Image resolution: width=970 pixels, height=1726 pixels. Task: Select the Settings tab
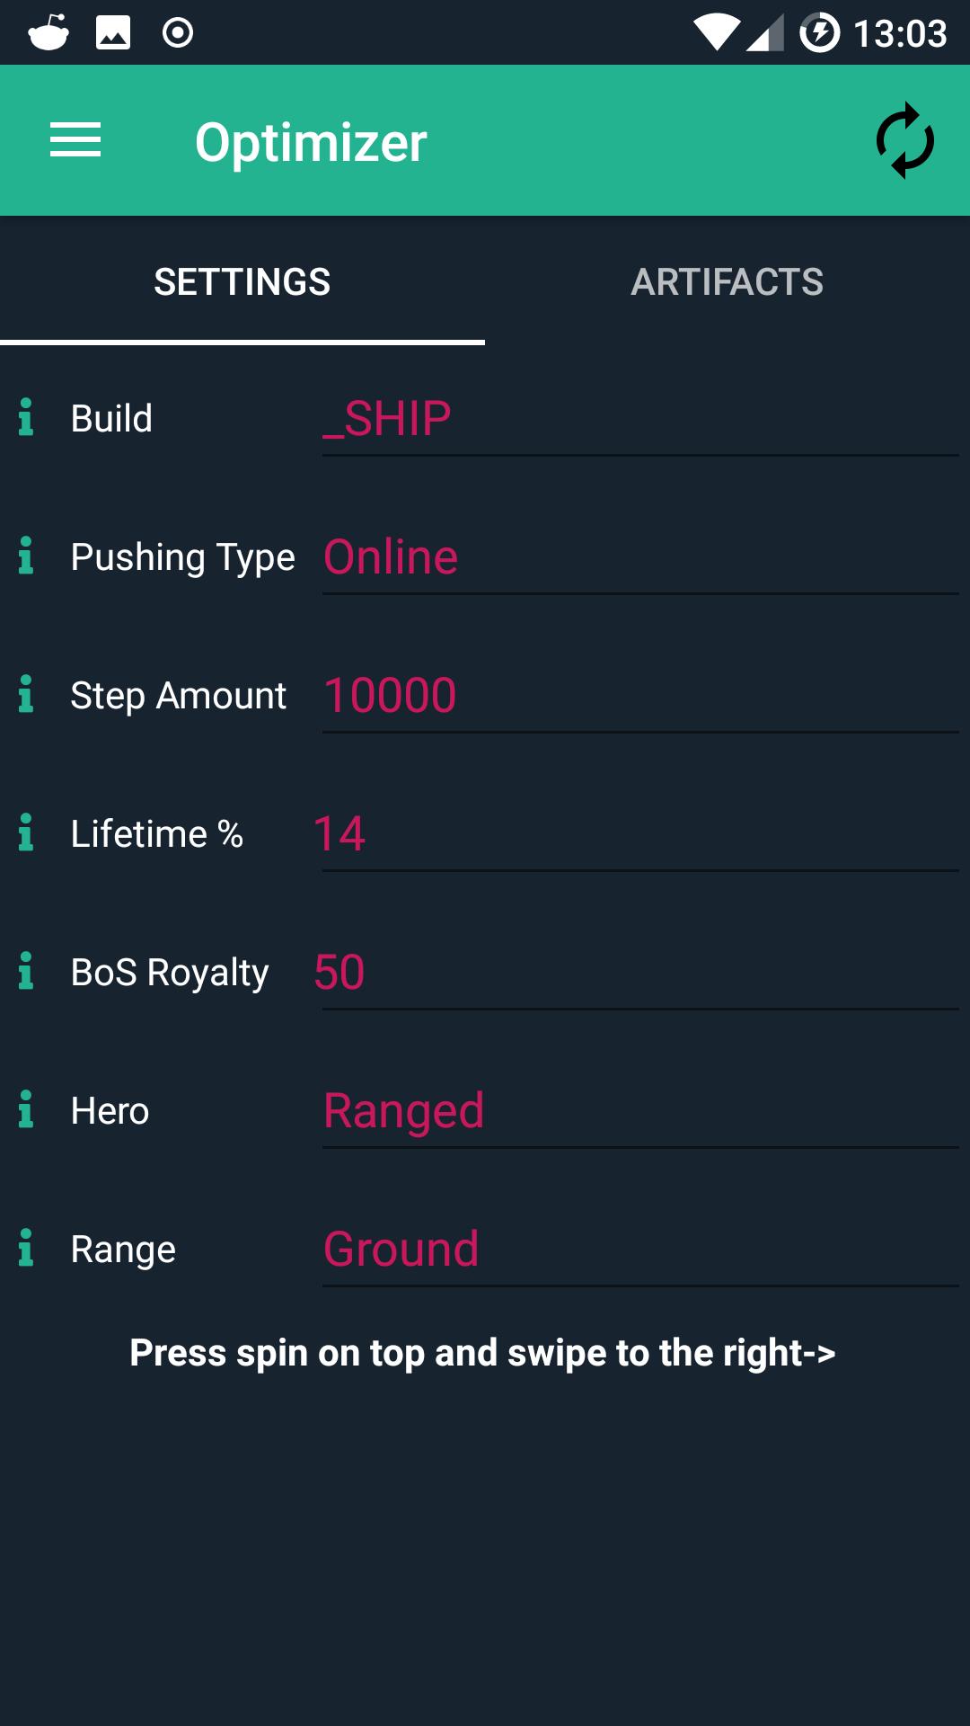click(x=242, y=282)
